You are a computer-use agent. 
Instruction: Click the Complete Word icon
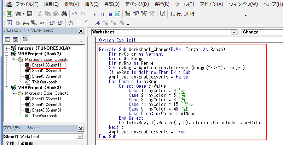(x=42, y=23)
